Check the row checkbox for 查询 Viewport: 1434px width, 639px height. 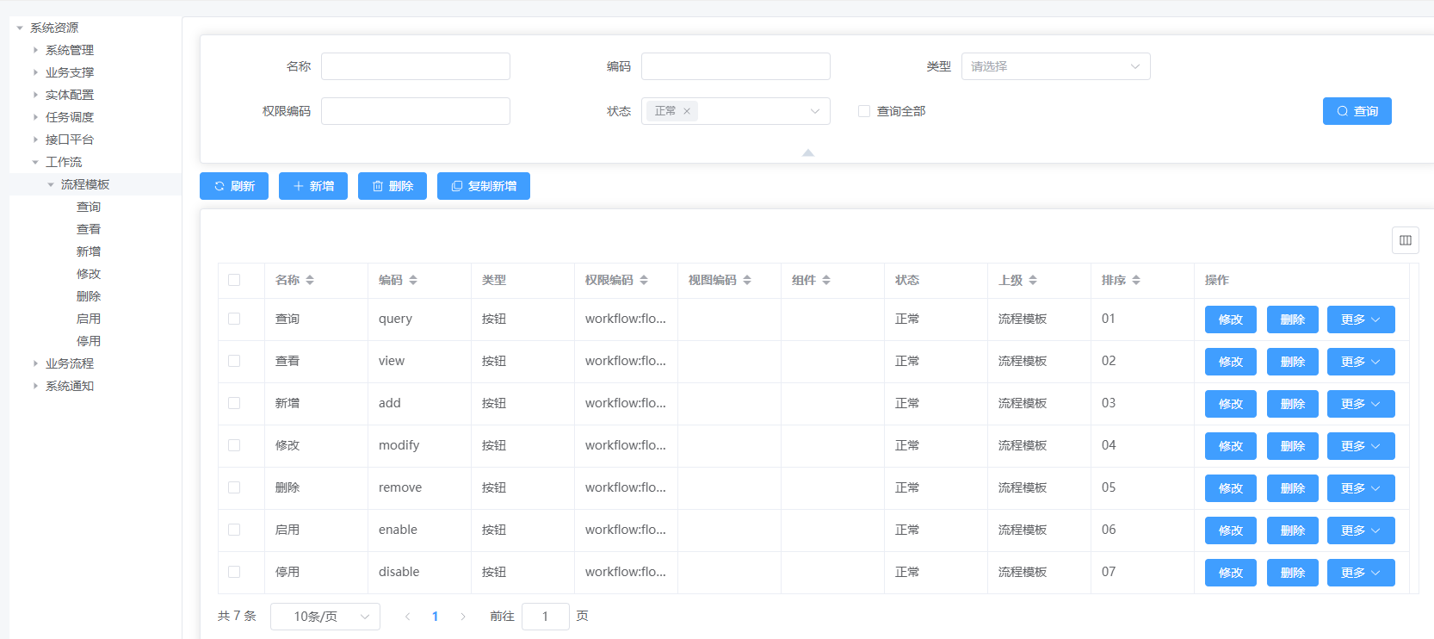tap(234, 319)
